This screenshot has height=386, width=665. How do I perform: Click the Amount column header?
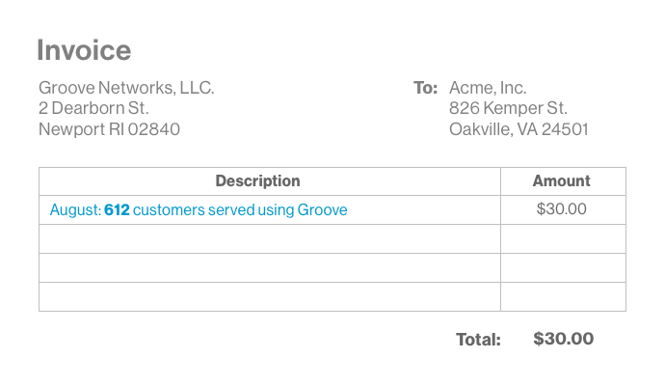coord(561,181)
